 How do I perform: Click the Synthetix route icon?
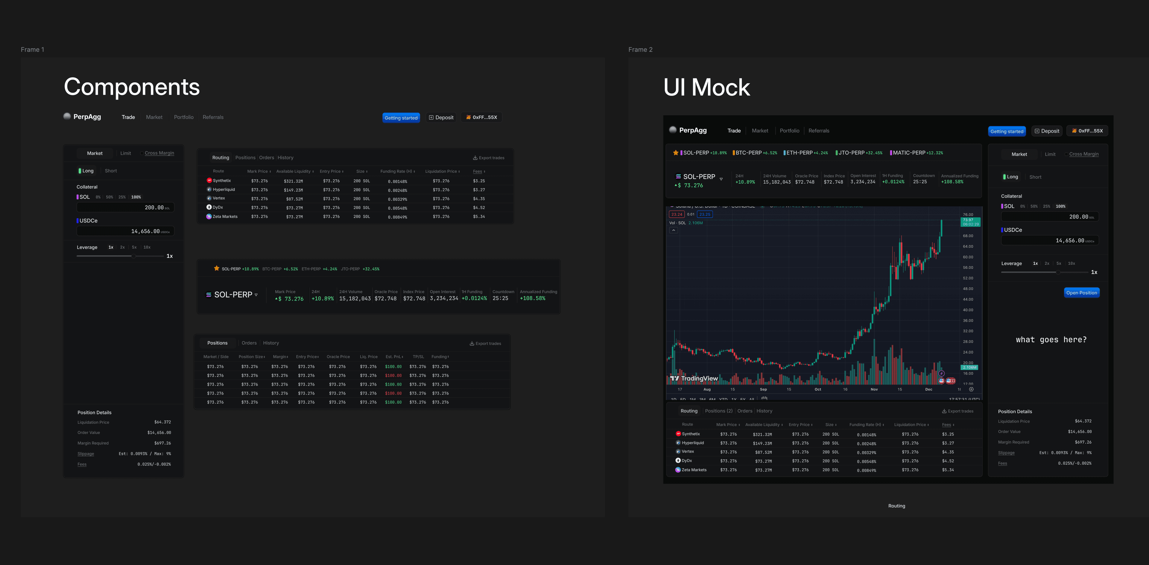click(209, 180)
